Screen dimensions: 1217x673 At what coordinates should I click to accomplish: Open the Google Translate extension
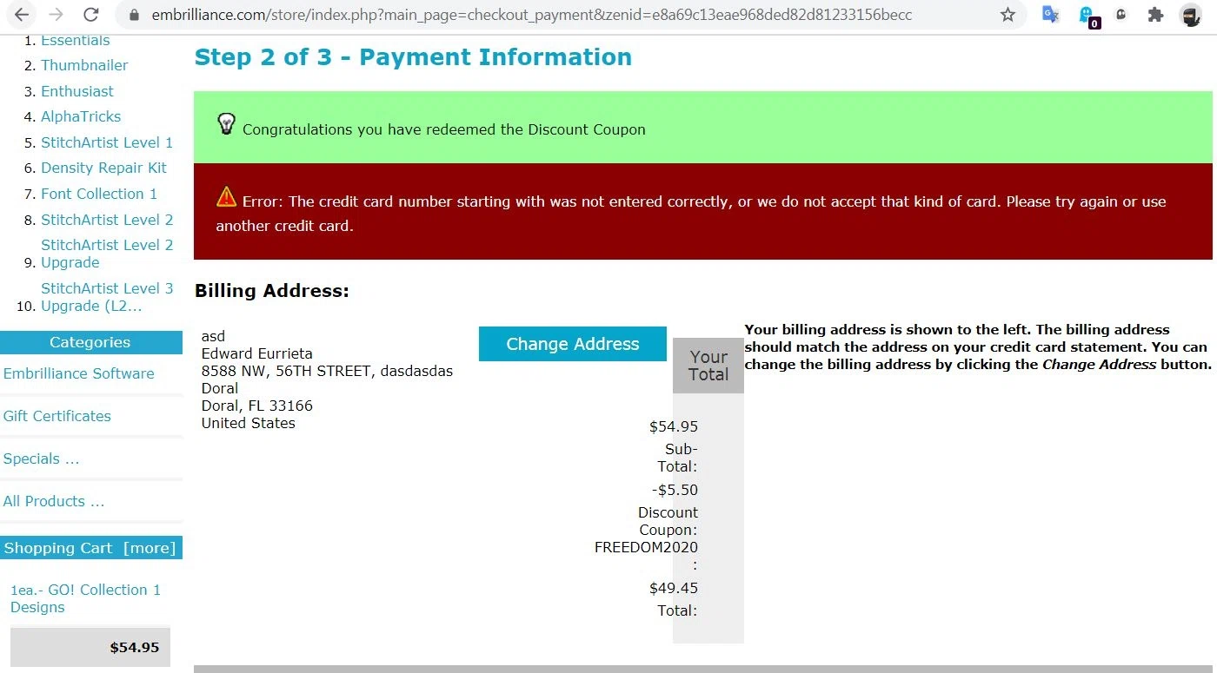tap(1051, 15)
